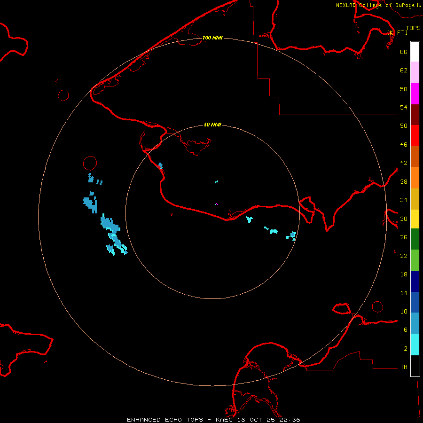Pick the gold legend swatch
The image size is (423, 423).
click(415, 199)
